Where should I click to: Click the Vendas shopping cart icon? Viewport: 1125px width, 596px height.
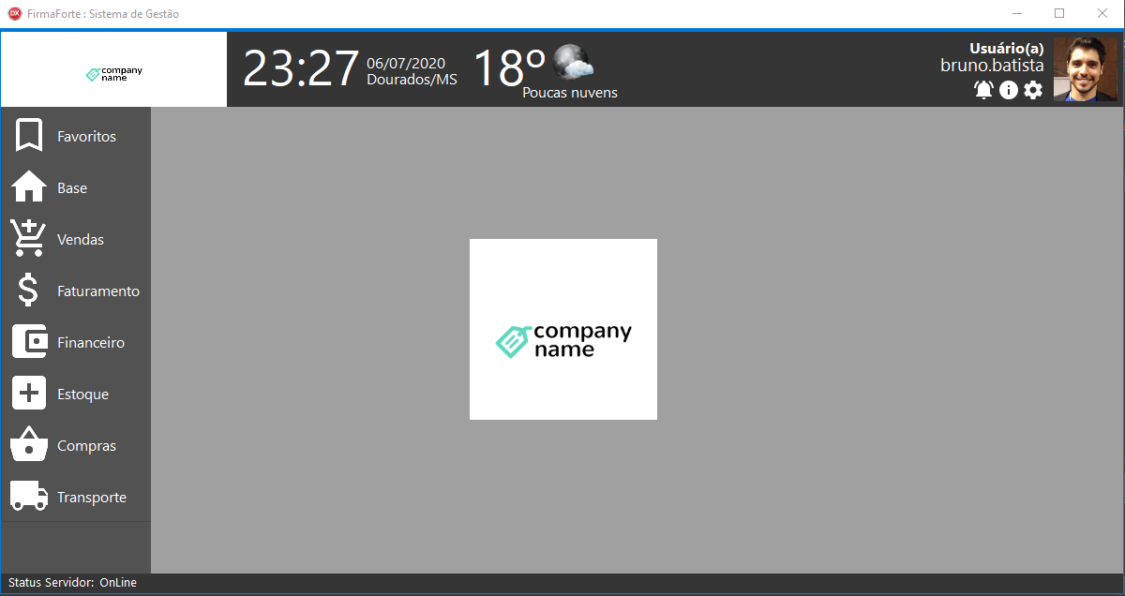(x=28, y=239)
